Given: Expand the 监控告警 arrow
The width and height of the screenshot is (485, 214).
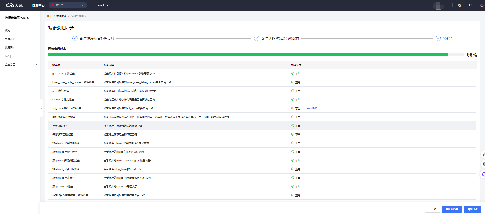Looking at the screenshot, I should 37,65.
